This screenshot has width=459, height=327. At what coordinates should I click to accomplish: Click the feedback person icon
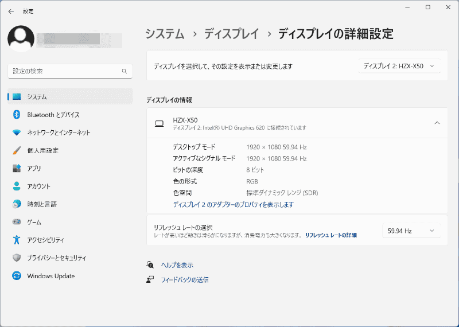pos(150,279)
